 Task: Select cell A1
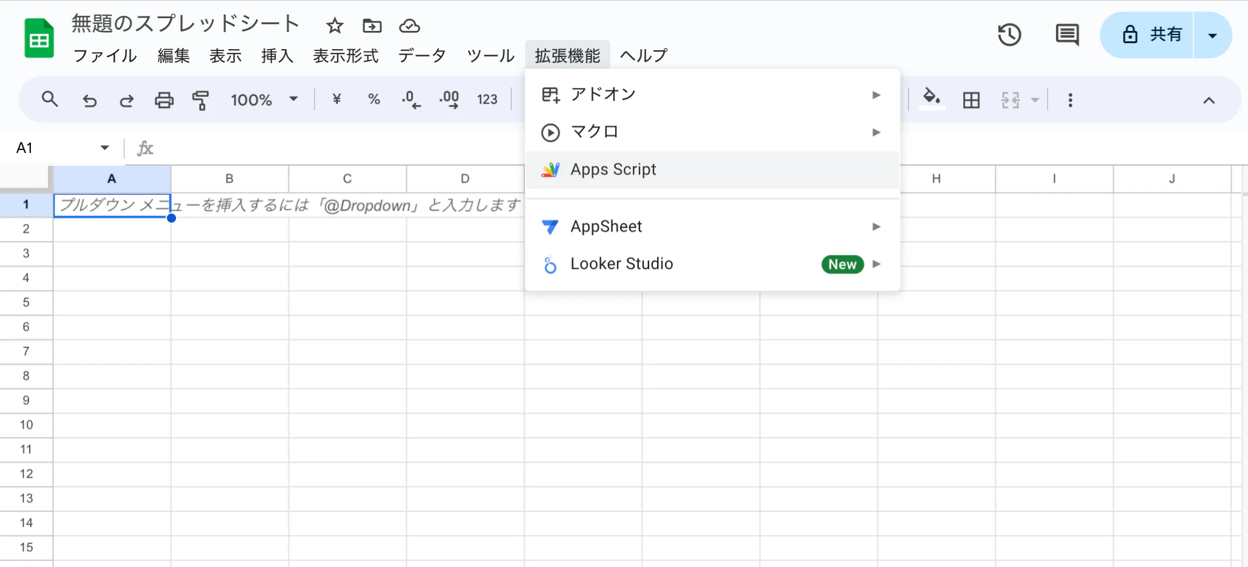pyautogui.click(x=112, y=205)
